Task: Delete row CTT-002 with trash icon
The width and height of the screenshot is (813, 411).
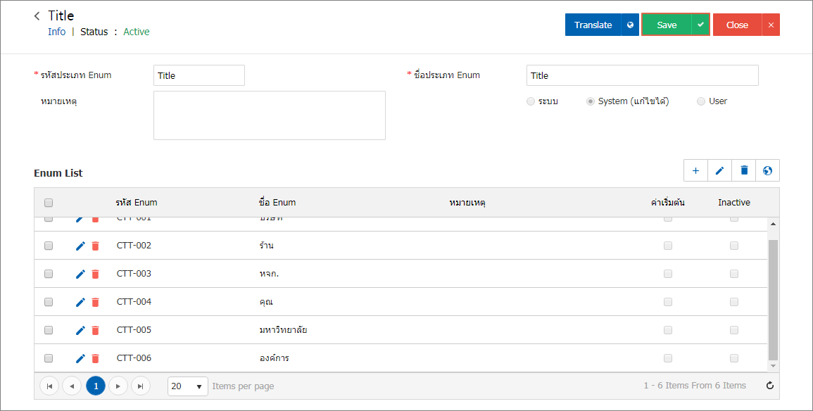Action: (96, 246)
